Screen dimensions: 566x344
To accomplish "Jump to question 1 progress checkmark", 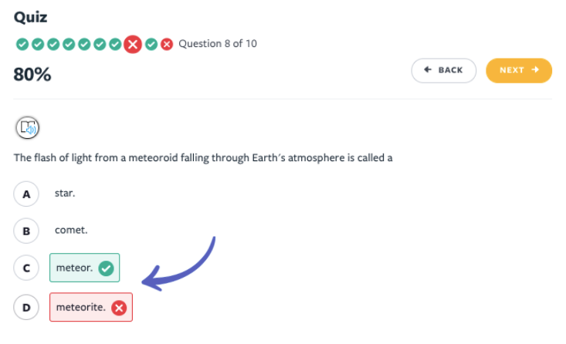I will 22,44.
